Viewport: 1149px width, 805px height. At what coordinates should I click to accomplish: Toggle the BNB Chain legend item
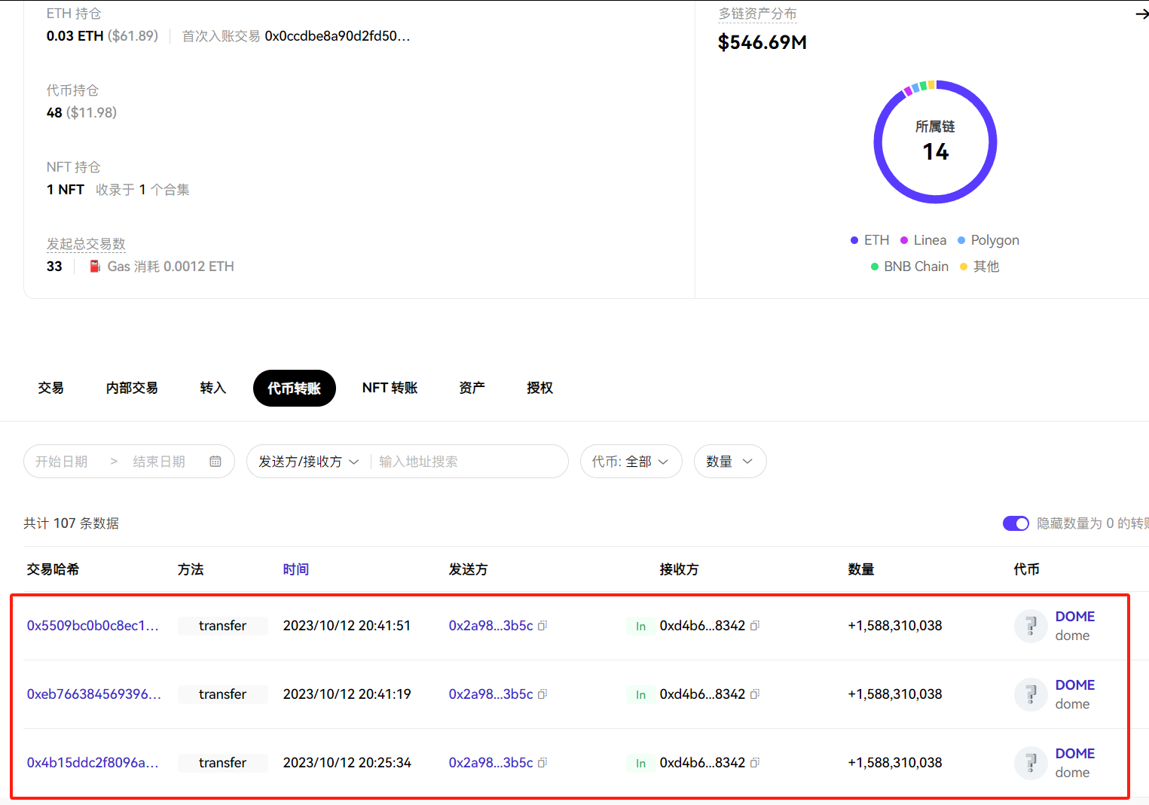point(909,266)
